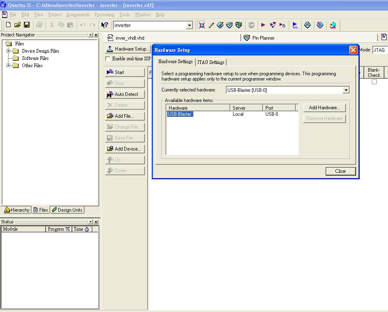The image size is (388, 312).
Task: Run Auto Detect for devices
Action: tap(125, 94)
